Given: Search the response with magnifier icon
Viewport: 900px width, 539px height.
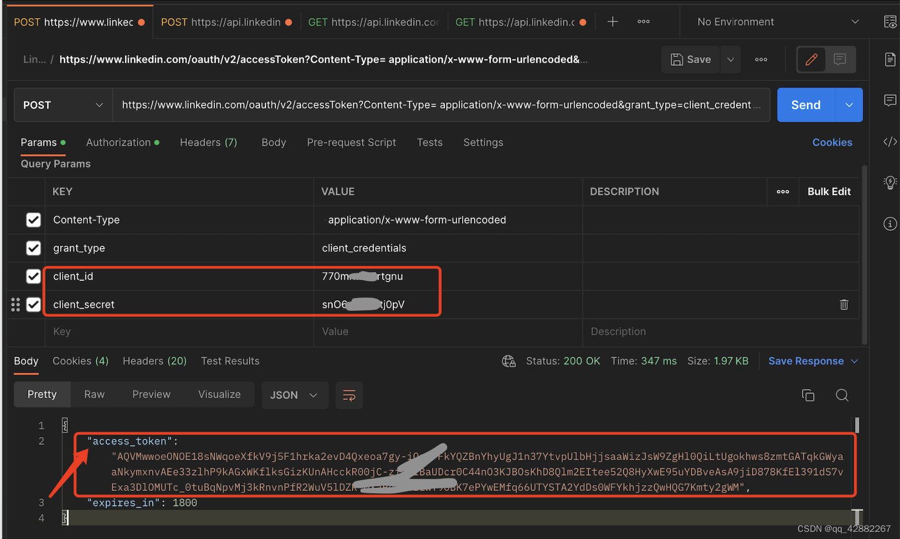Looking at the screenshot, I should 842,395.
